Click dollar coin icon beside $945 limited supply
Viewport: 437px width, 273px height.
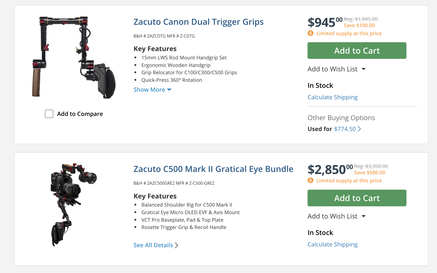coord(310,33)
